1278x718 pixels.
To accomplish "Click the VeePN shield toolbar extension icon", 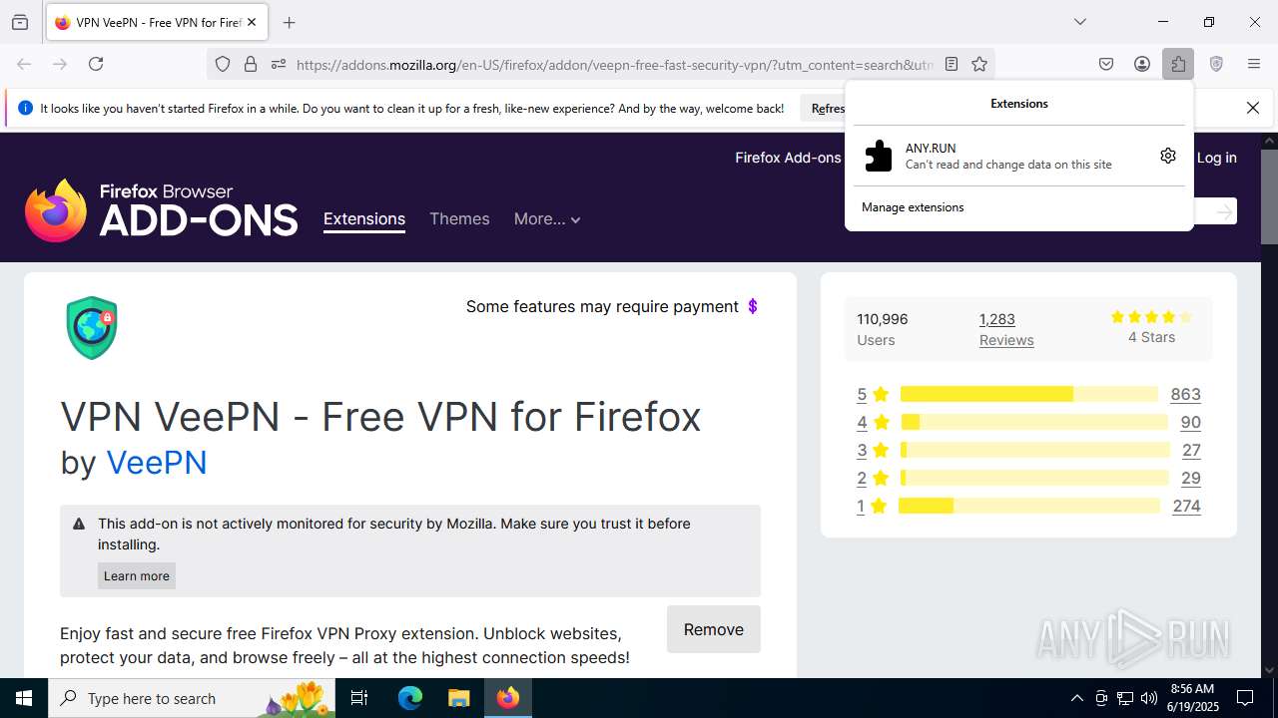I will [1216, 64].
